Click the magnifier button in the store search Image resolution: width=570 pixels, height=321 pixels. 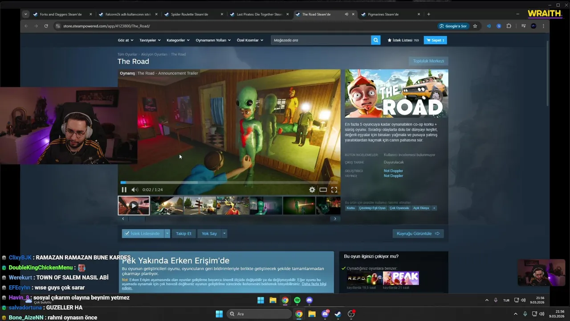pyautogui.click(x=376, y=40)
